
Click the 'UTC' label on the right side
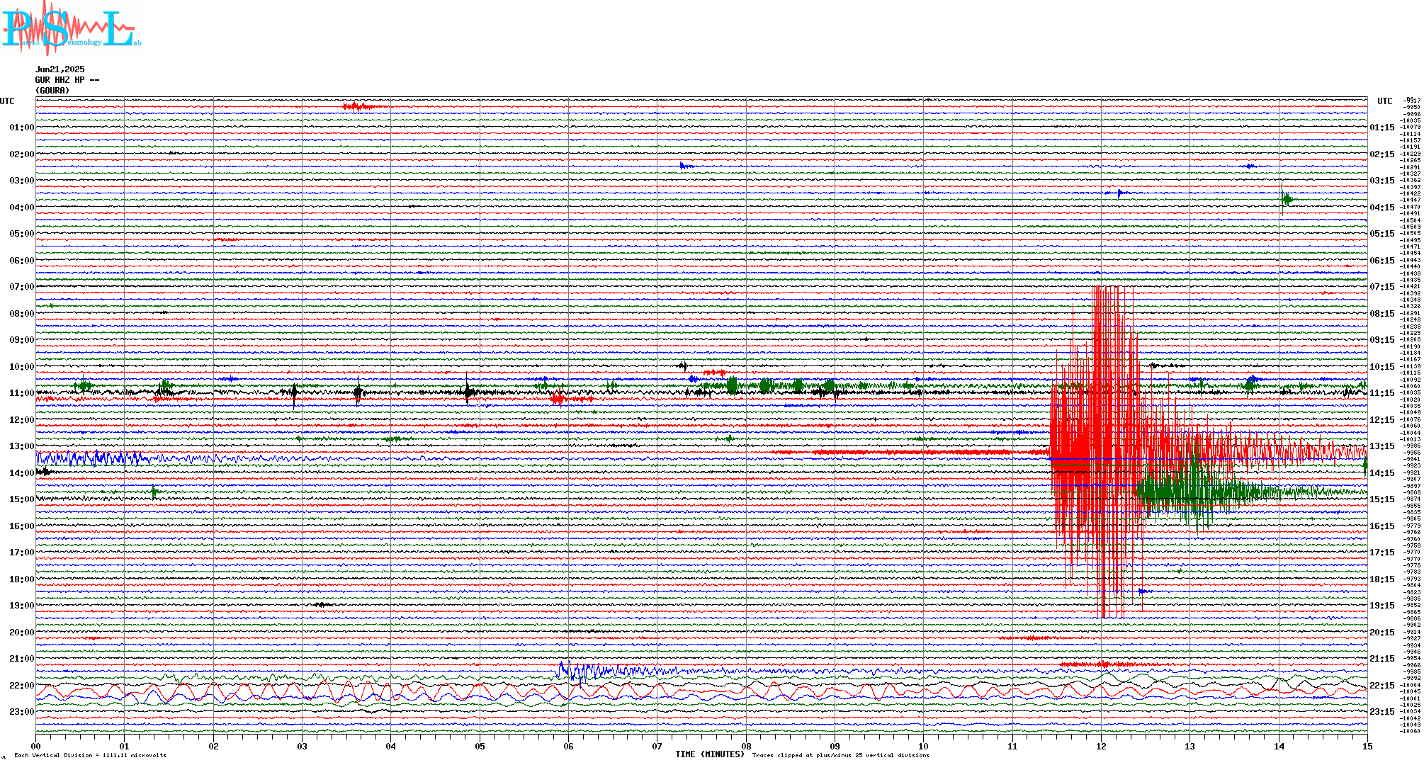1385,101
